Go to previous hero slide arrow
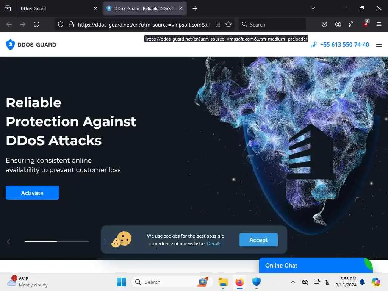 coord(9,242)
